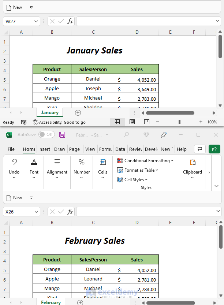The image size is (224, 305).
Task: Click the New button in lower toolbar
Action: 14,198
